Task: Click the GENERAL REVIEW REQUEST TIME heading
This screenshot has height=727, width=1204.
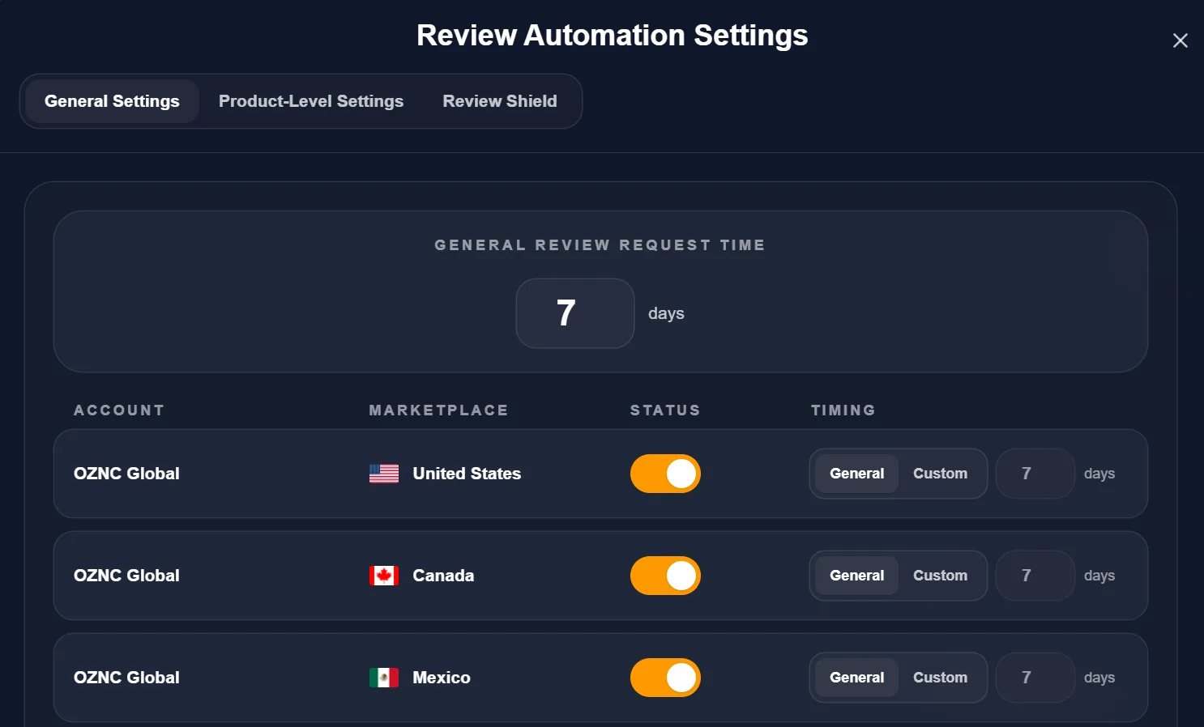Action: click(x=600, y=245)
